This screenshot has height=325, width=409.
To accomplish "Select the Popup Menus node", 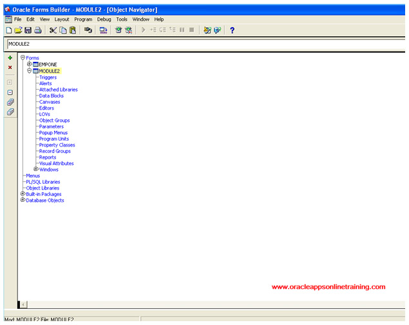I will (53, 133).
